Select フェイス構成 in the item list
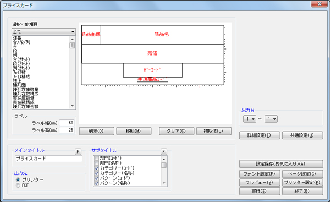Viewport: 330px width, 202px height. tap(21, 77)
